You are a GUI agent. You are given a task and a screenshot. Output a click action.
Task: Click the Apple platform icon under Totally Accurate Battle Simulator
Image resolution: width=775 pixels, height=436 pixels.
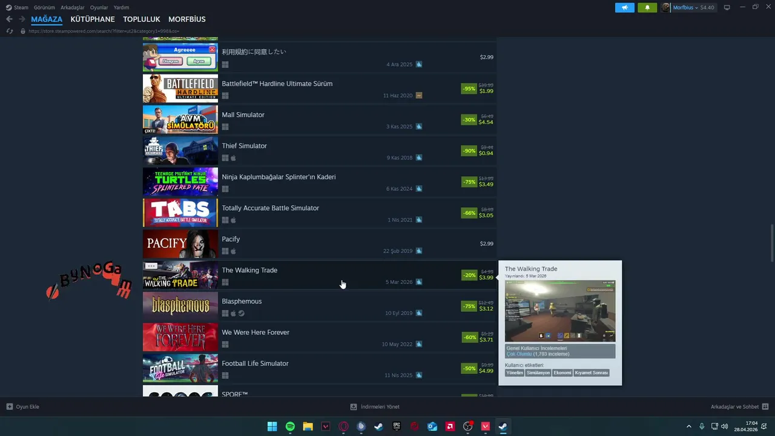(x=234, y=220)
